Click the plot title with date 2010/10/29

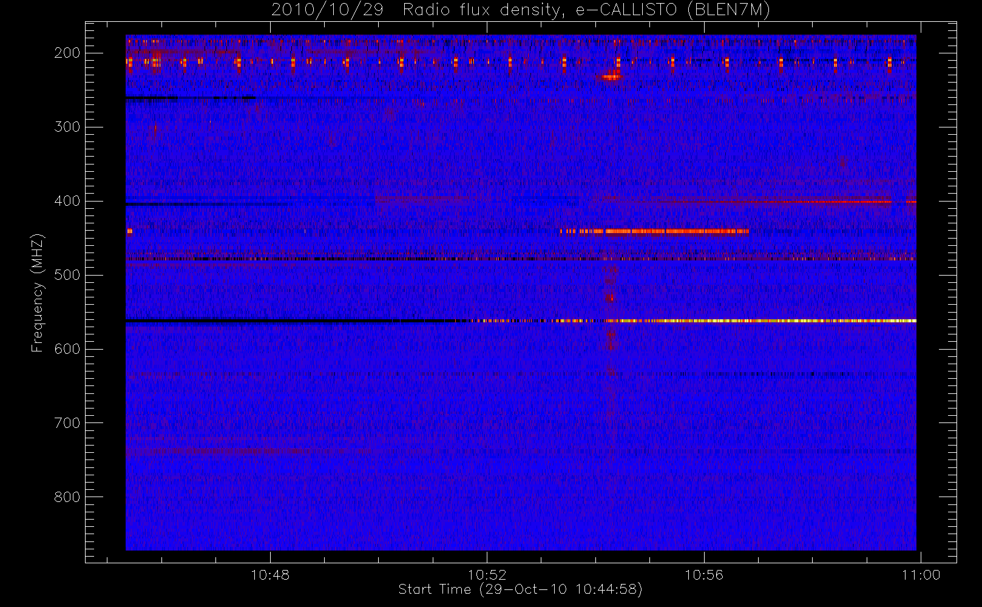click(x=521, y=10)
